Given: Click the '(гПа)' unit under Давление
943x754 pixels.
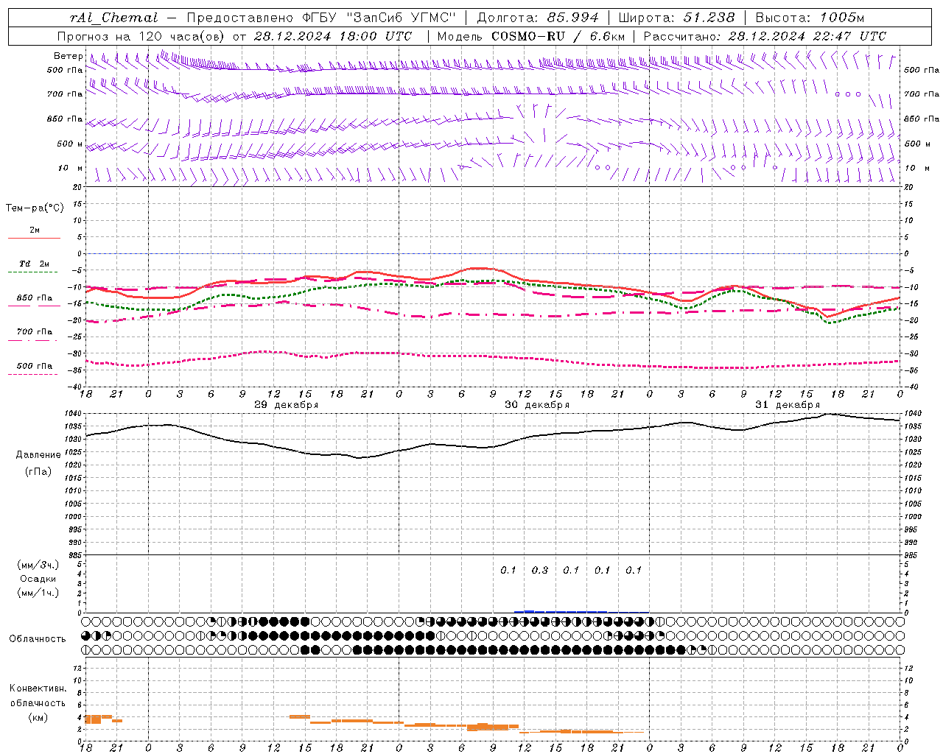Looking at the screenshot, I should [x=38, y=471].
